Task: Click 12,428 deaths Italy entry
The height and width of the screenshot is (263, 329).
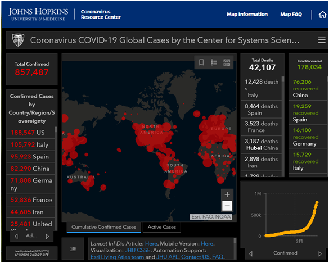Action: click(x=261, y=88)
